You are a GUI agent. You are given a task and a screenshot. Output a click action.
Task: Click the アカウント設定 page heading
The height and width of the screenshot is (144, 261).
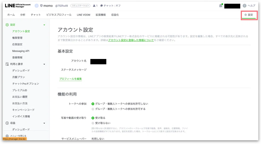75,30
